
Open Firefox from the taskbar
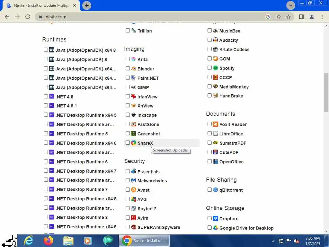click(48, 241)
